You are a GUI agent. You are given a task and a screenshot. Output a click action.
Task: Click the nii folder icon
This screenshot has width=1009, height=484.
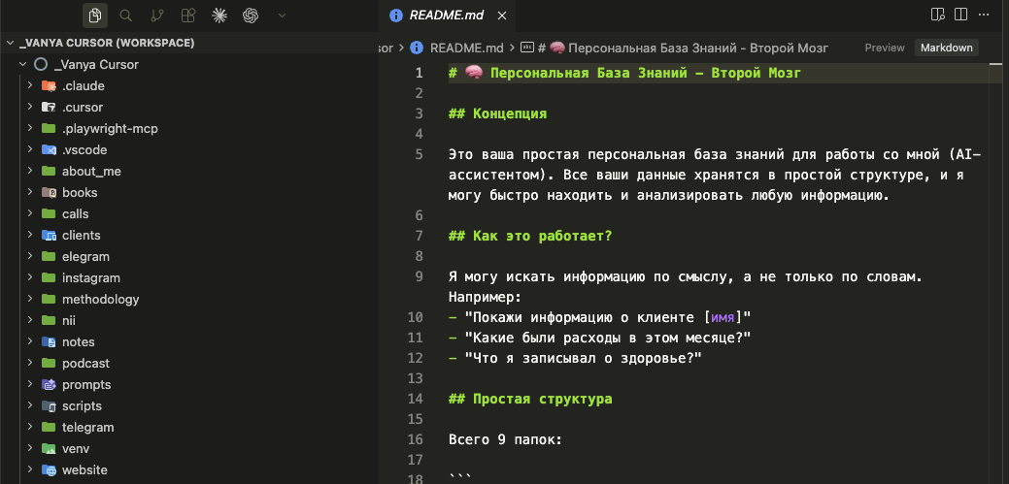click(x=49, y=320)
